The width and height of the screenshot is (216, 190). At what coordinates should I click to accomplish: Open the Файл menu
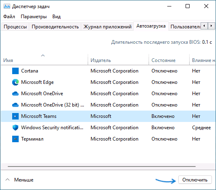coord(9,17)
